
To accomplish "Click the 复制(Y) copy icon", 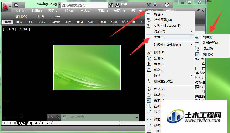I will (x=149, y=58).
